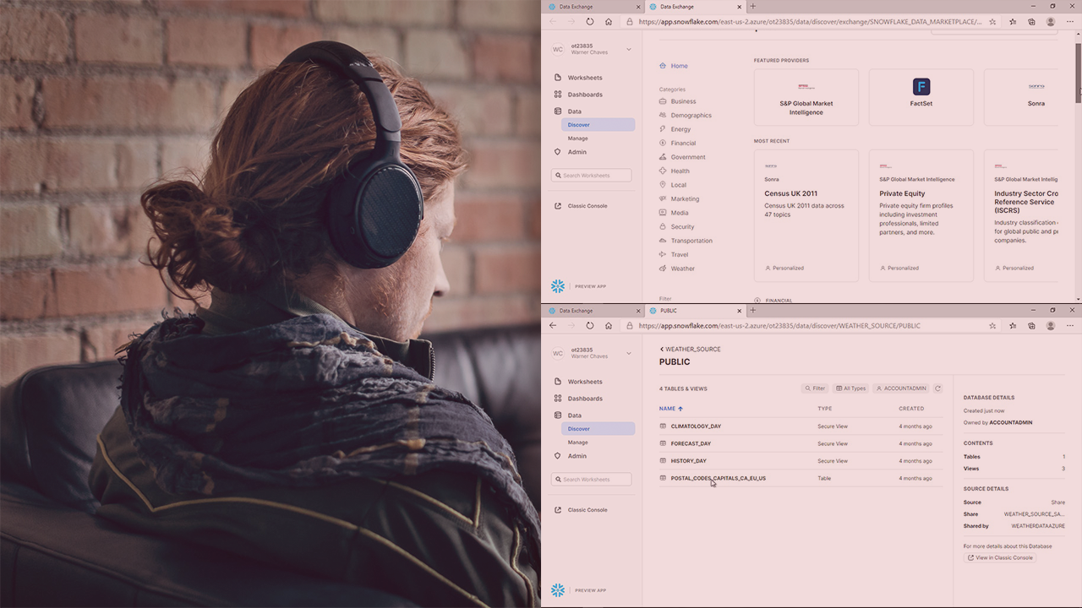
Task: Open new tab in marketplace browser window
Action: (753, 7)
